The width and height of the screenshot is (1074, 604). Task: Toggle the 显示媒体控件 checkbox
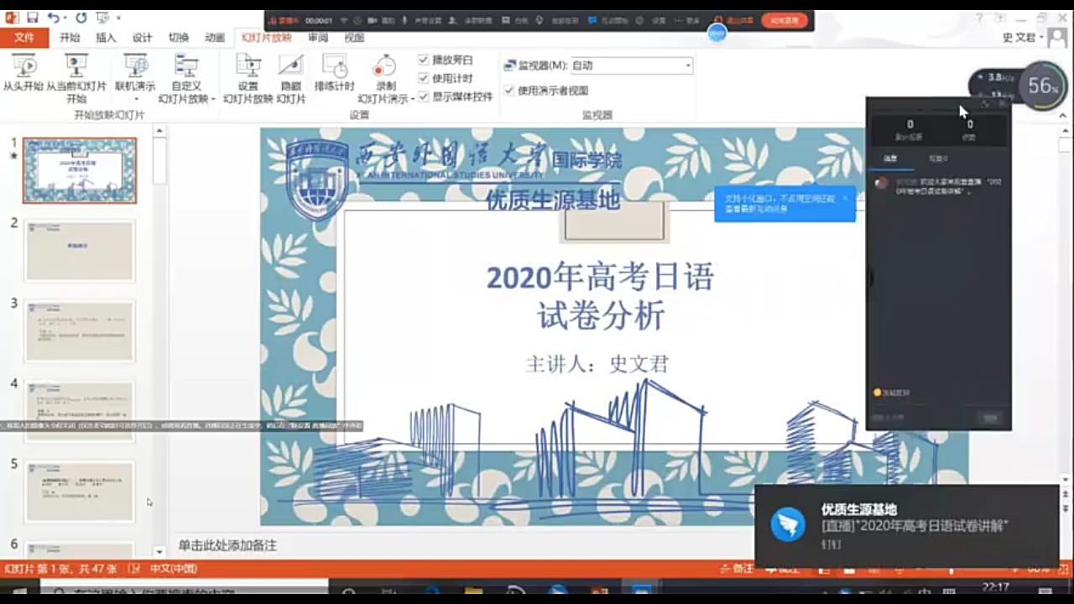(x=424, y=96)
